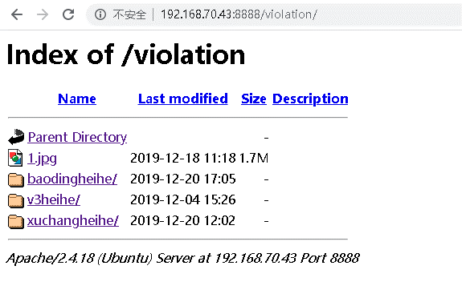Click the Parent Directory back-arrow icon

[16, 137]
